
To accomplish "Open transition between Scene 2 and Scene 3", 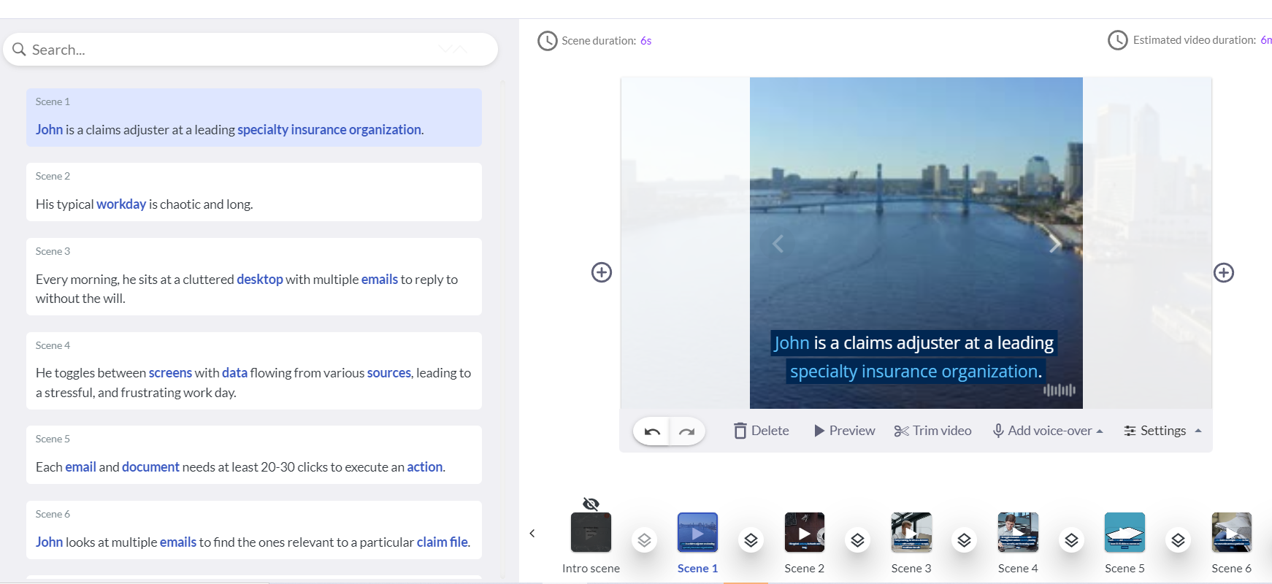I will click(x=858, y=540).
